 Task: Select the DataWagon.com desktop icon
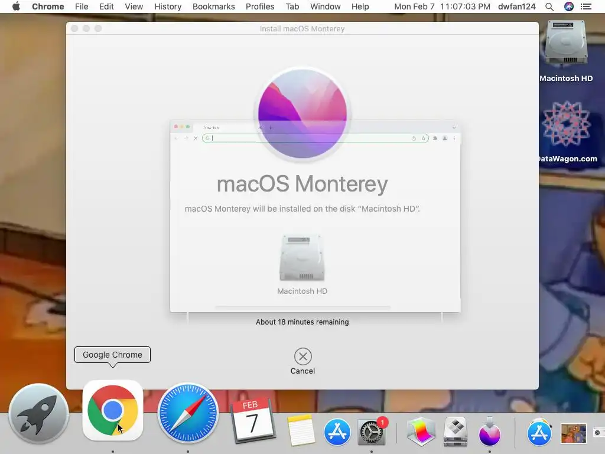pos(566,124)
